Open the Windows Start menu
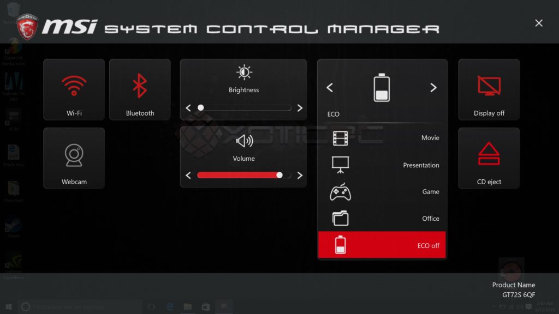This screenshot has width=559, height=314. (9, 306)
